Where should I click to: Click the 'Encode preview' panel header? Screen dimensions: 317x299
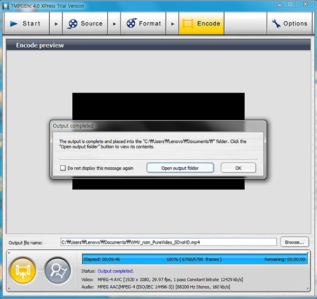click(x=158, y=45)
